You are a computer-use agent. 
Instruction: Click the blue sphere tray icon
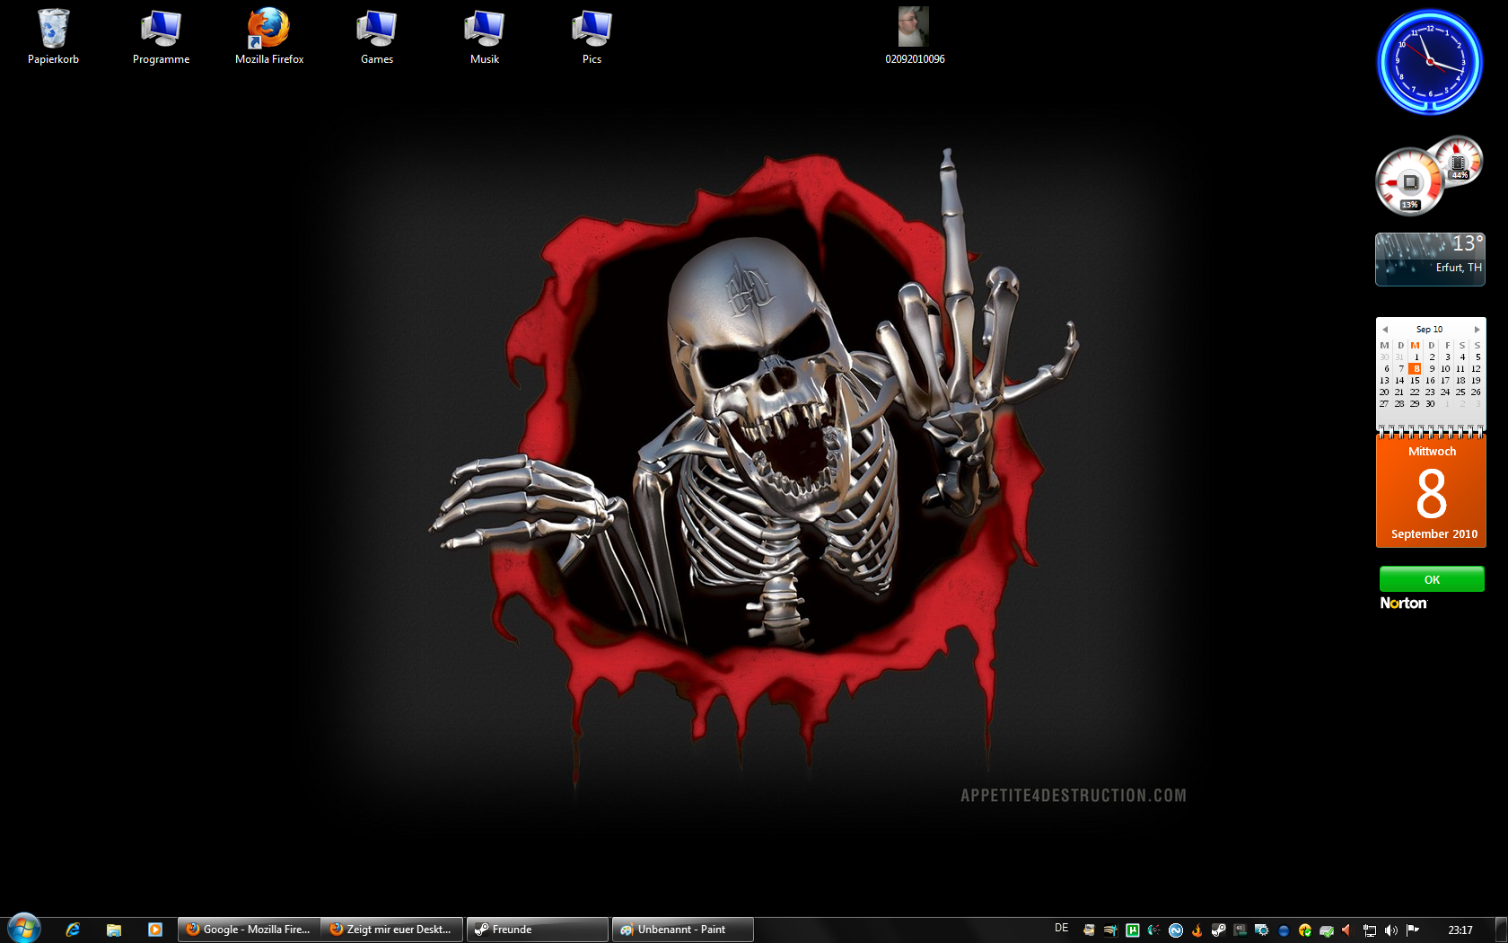pyautogui.click(x=1284, y=930)
